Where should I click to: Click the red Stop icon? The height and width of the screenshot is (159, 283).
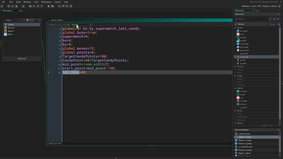38,6
